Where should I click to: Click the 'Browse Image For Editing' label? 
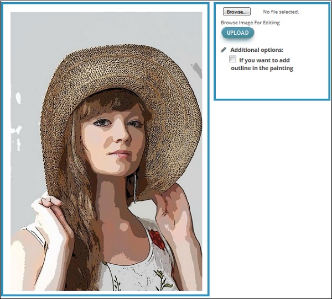[250, 23]
